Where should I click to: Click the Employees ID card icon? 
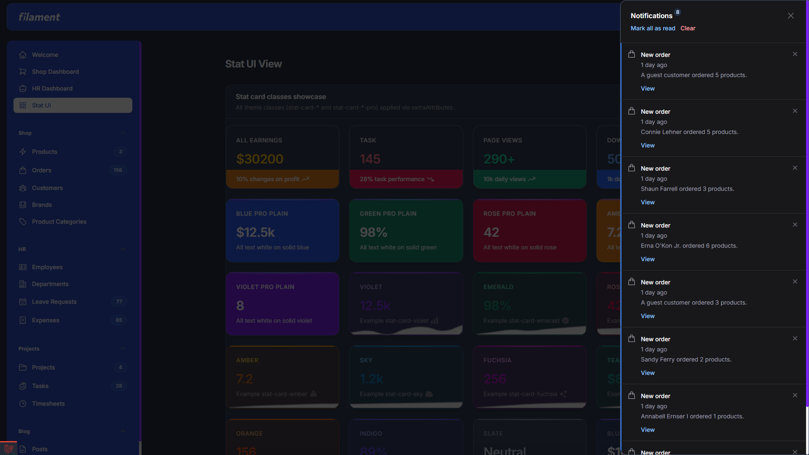[23, 267]
